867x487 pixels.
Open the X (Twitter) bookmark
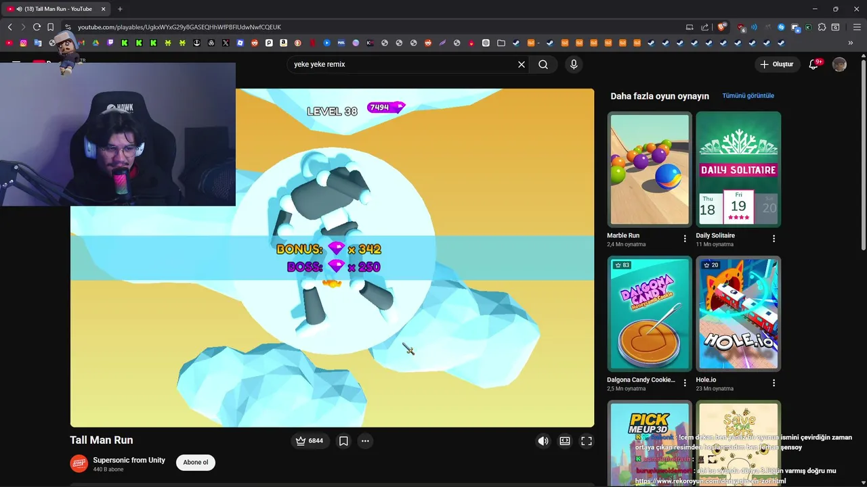point(226,43)
